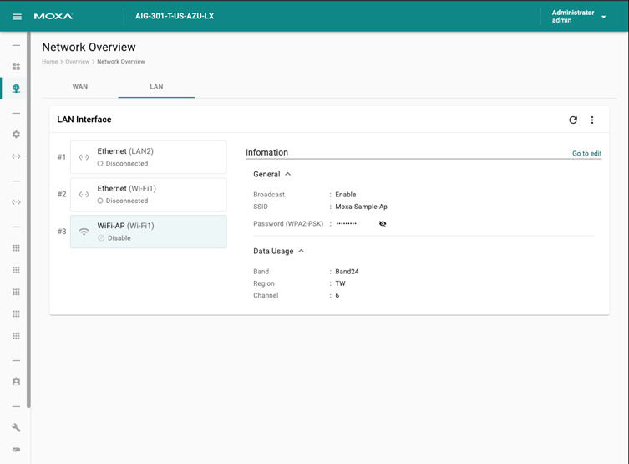Open the hamburger navigation menu
Screen dimensions: 629x464
(x=17, y=17)
